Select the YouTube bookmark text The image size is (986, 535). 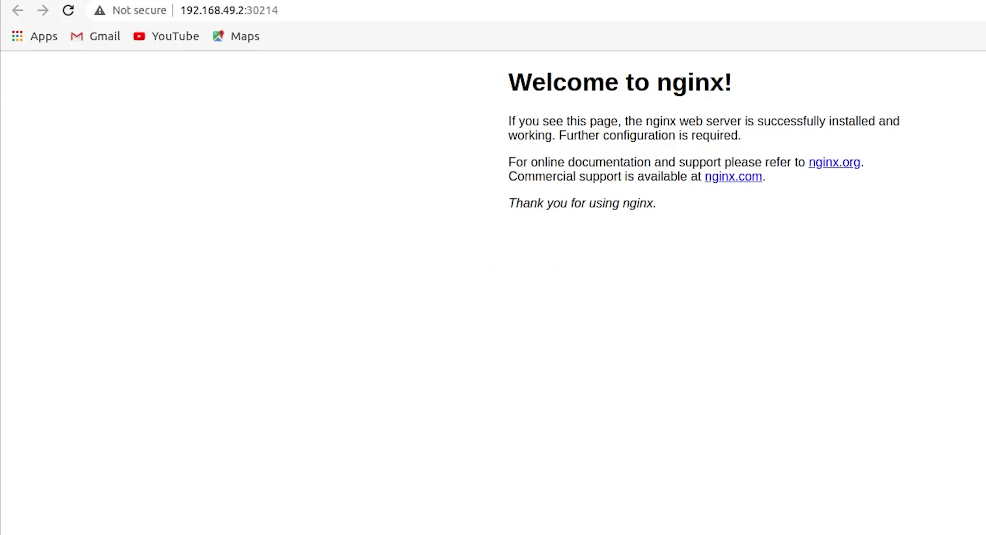[175, 36]
